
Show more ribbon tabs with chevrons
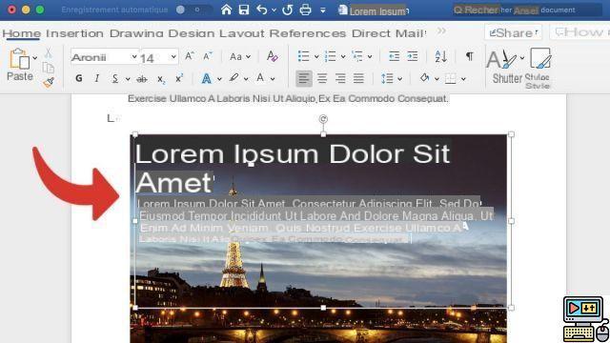point(441,31)
